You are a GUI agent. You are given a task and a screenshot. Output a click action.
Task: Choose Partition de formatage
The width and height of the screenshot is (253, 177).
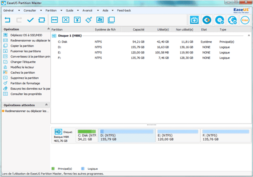coord(25,83)
